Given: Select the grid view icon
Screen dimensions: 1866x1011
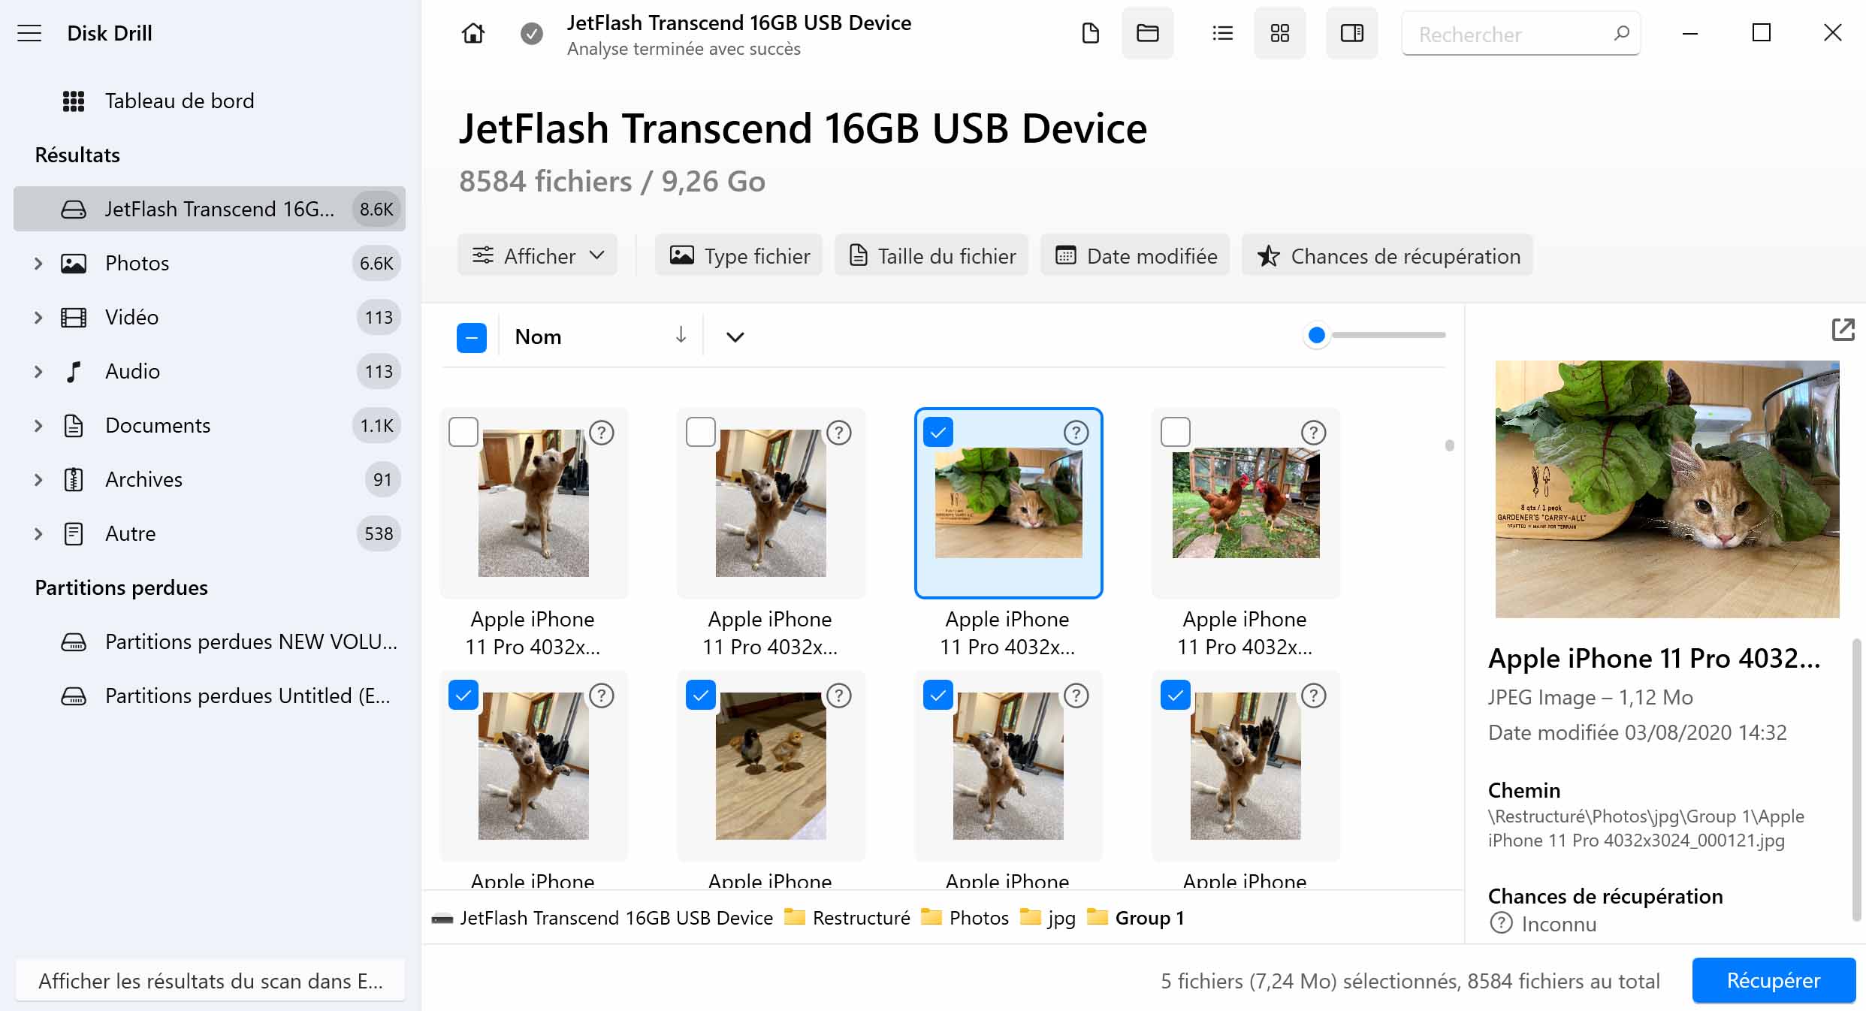Looking at the screenshot, I should 1280,34.
